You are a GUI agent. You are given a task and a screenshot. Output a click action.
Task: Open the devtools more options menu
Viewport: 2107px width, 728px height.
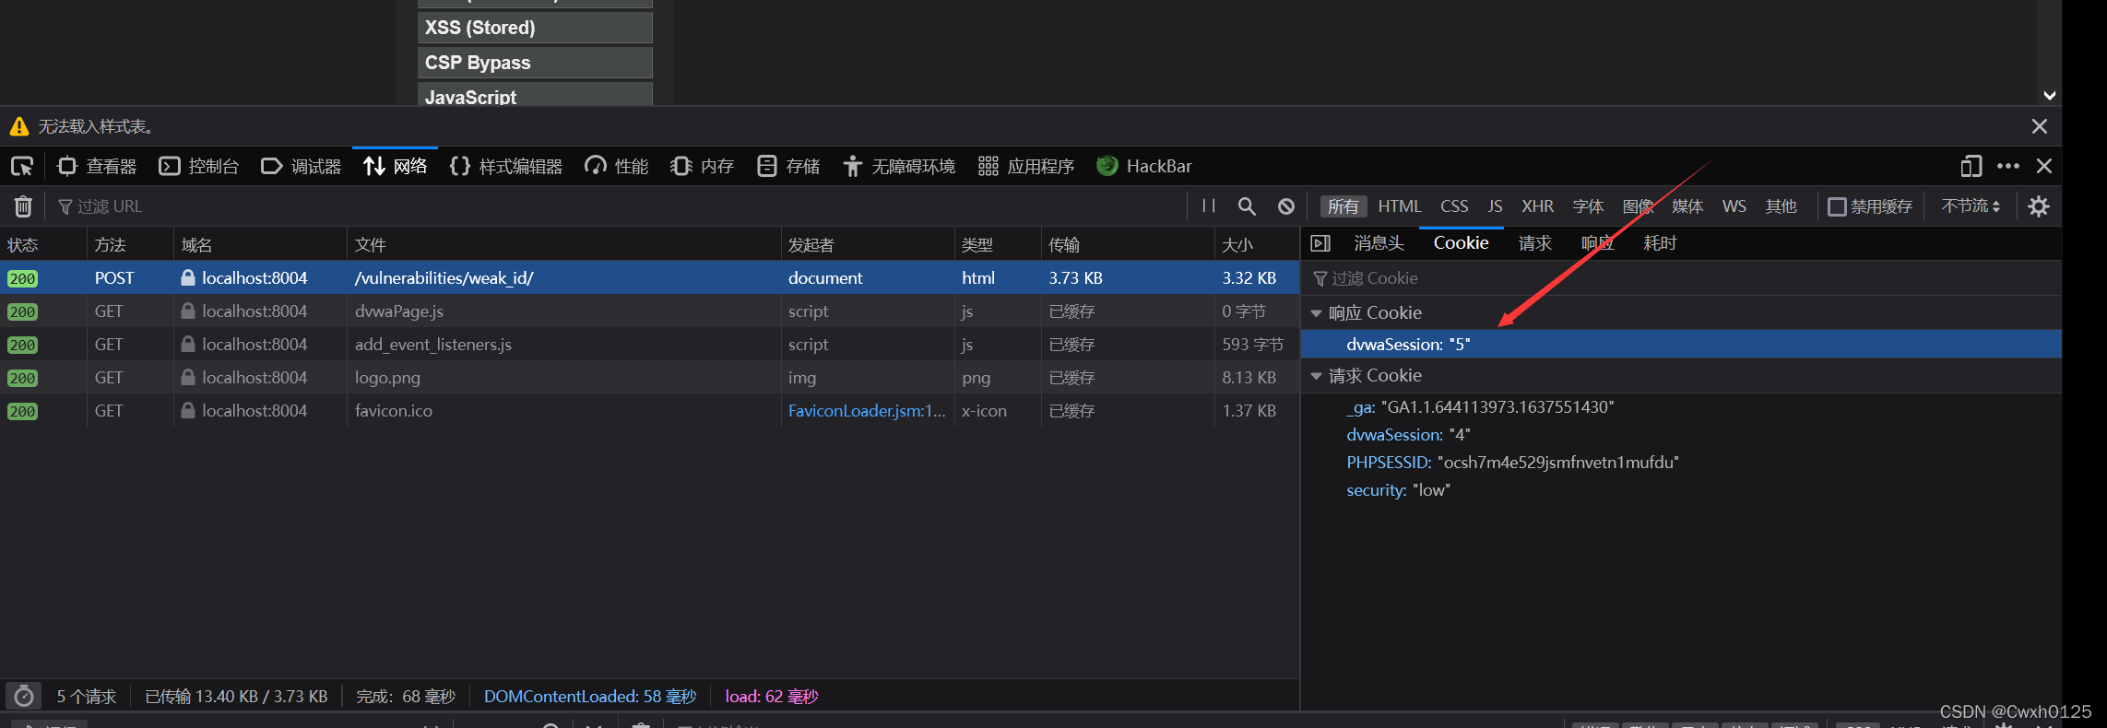[2008, 167]
